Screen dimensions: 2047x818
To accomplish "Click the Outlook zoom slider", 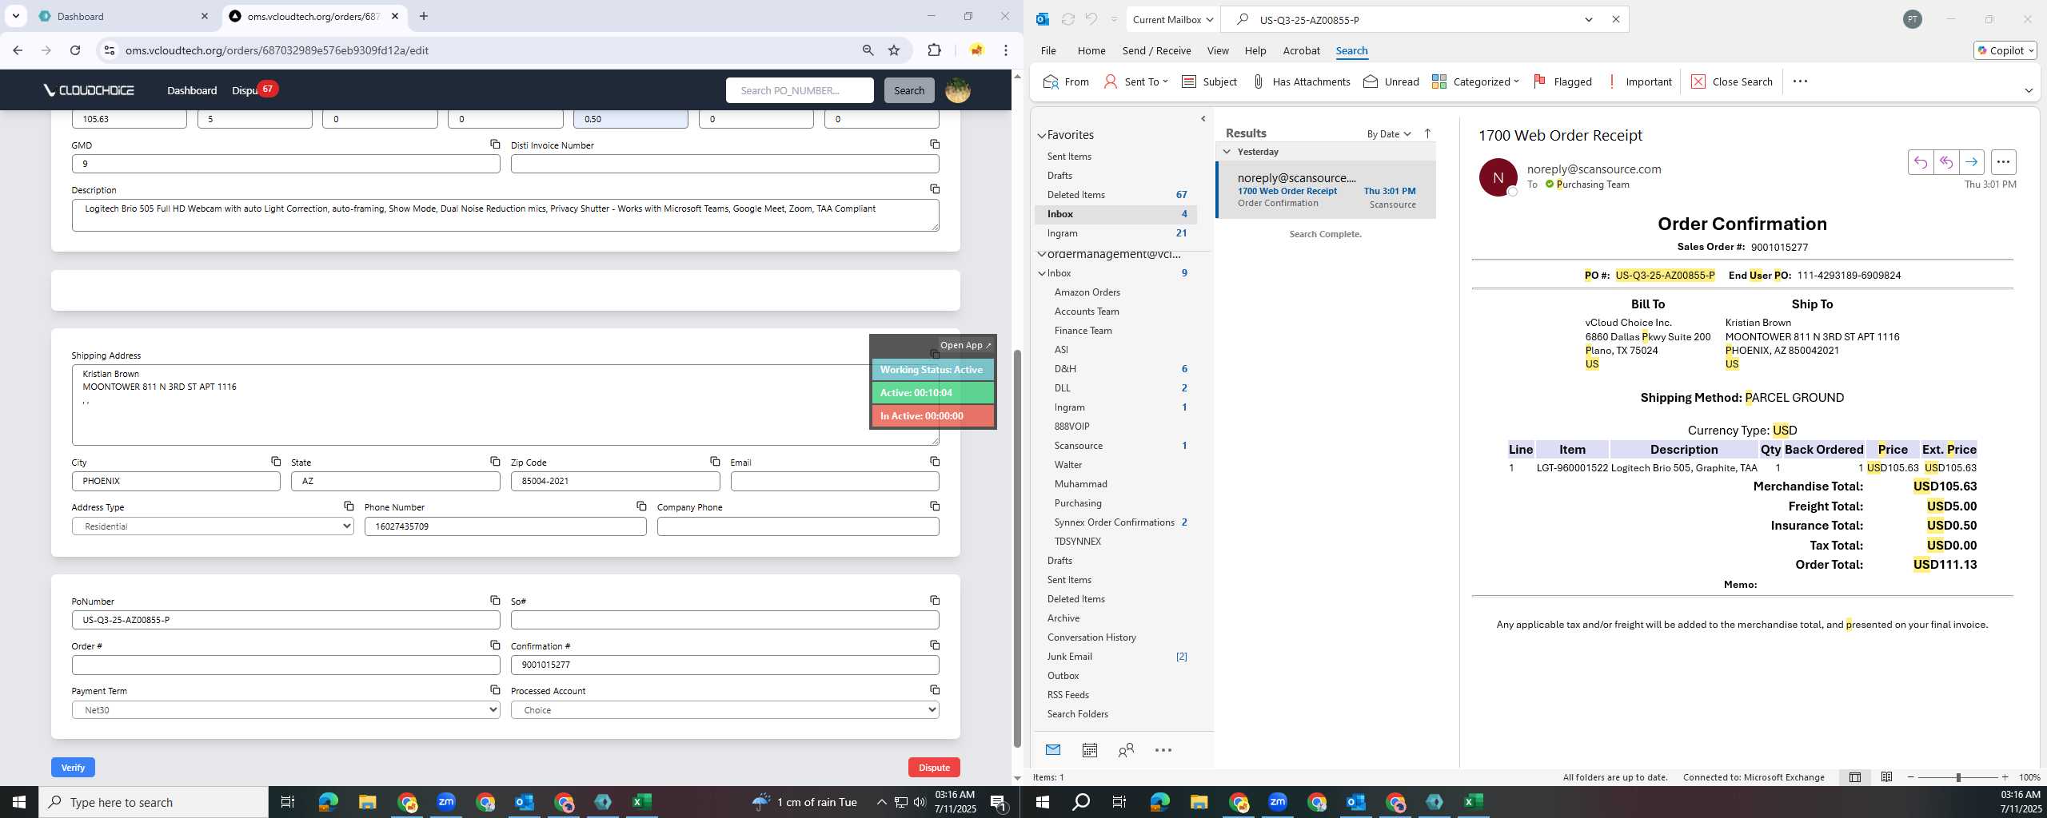I will (x=1958, y=776).
